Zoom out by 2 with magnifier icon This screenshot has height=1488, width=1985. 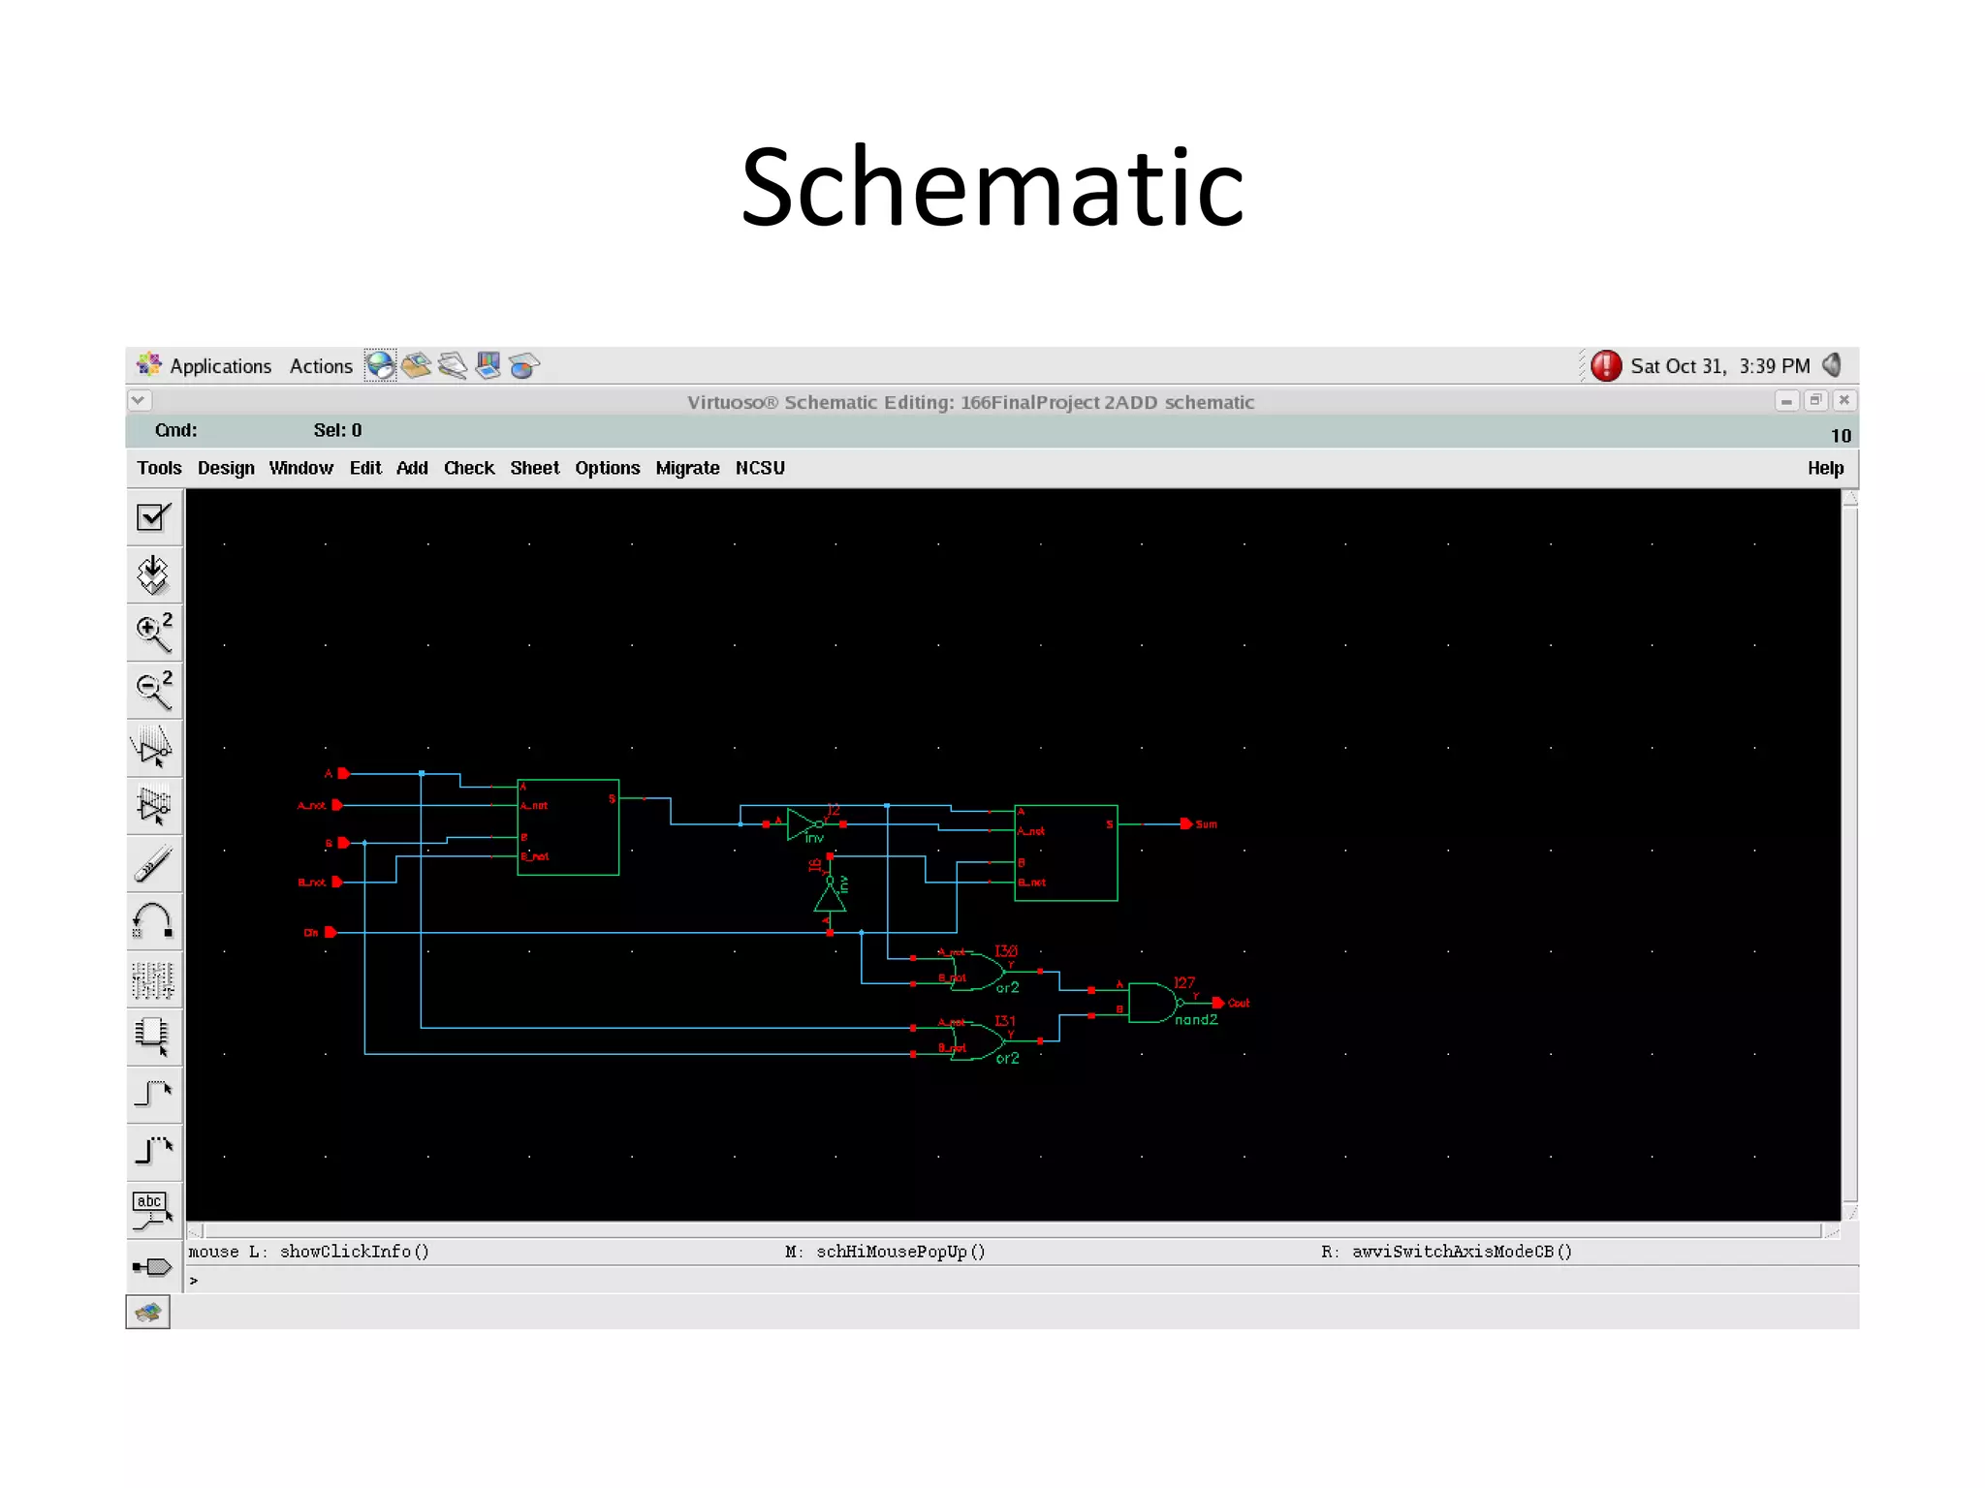pyautogui.click(x=154, y=691)
